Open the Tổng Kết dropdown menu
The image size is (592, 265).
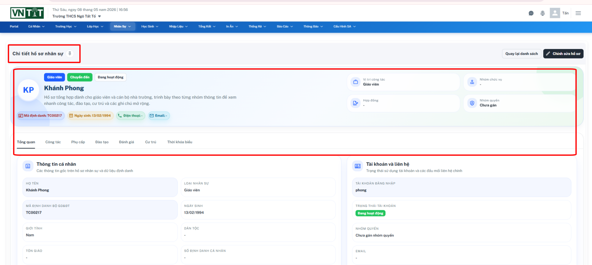pos(207,26)
